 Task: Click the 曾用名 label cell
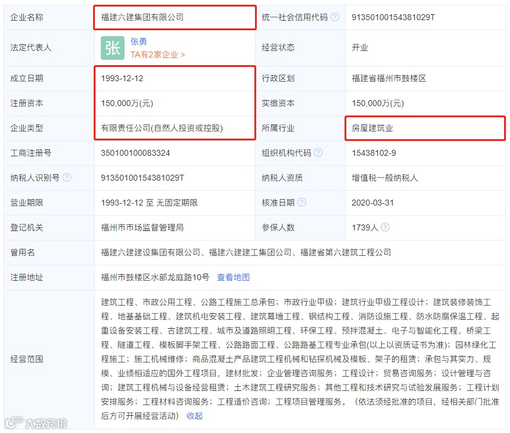click(49, 252)
